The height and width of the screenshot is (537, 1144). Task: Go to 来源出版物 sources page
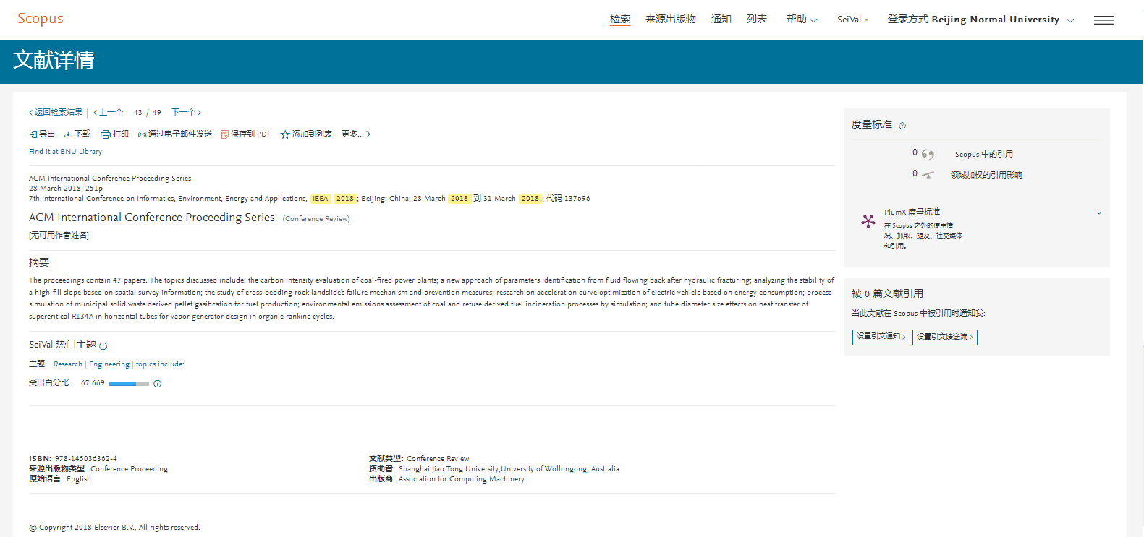pos(671,19)
